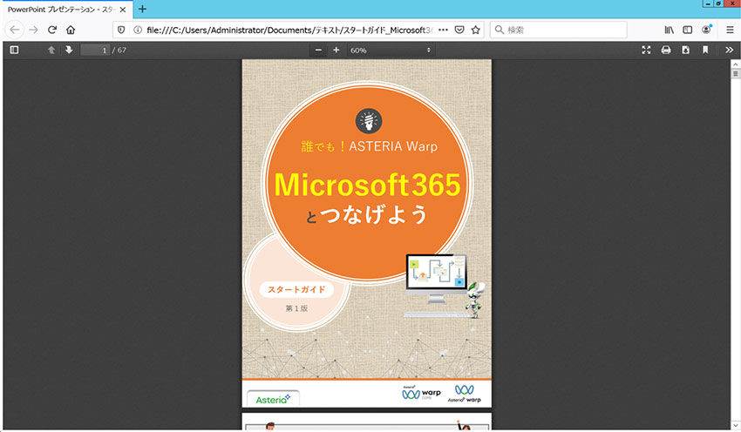The height and width of the screenshot is (432, 741).
Task: Switch PDF to presentation mode
Action: point(646,50)
